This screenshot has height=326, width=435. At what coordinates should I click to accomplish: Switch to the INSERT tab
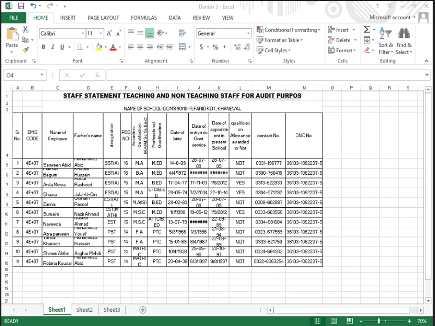click(68, 18)
